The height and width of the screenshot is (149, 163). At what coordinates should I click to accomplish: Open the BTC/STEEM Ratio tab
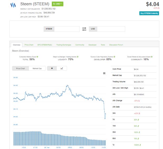[45, 45]
